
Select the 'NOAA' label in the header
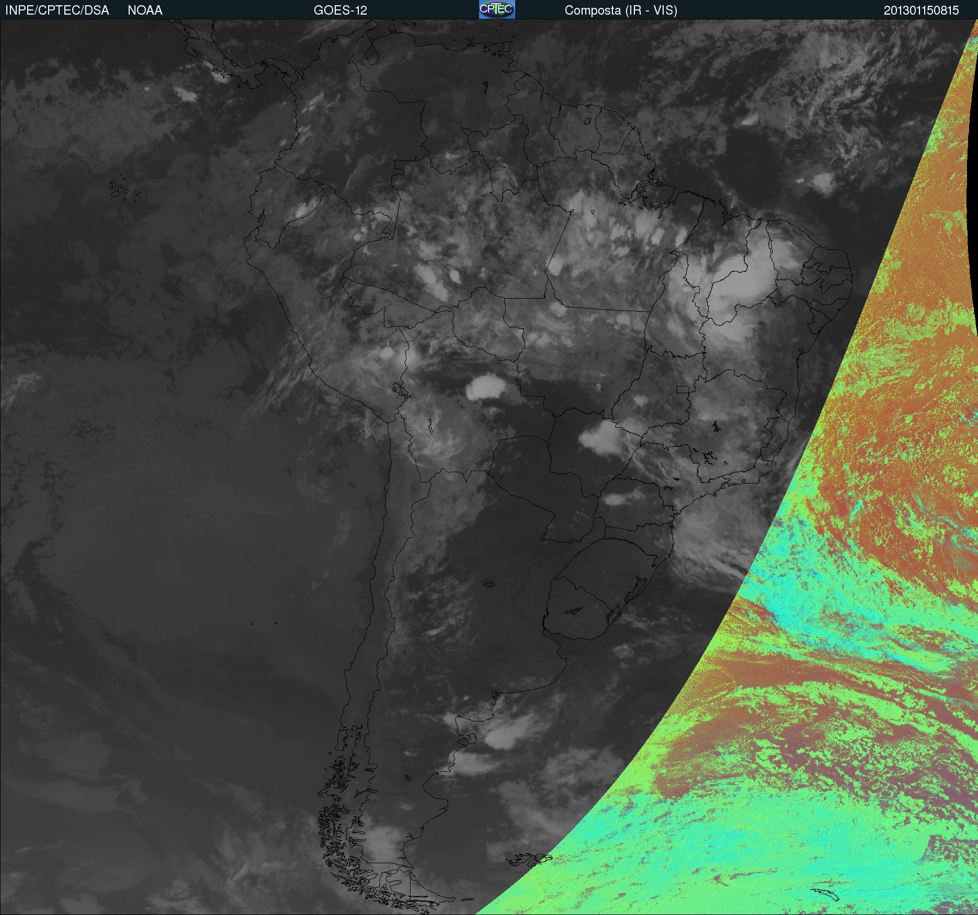(x=145, y=10)
